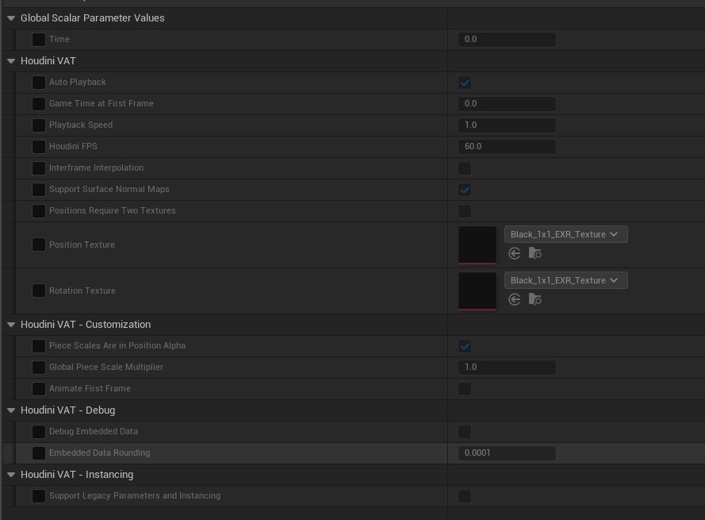This screenshot has height=520, width=705.
Task: Enable override for Support Surface Normal Maps
Action: click(39, 190)
